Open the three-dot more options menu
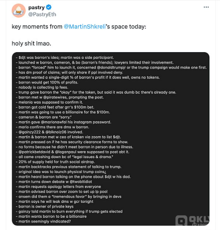Screen dimensions: 220x230 click(206, 7)
